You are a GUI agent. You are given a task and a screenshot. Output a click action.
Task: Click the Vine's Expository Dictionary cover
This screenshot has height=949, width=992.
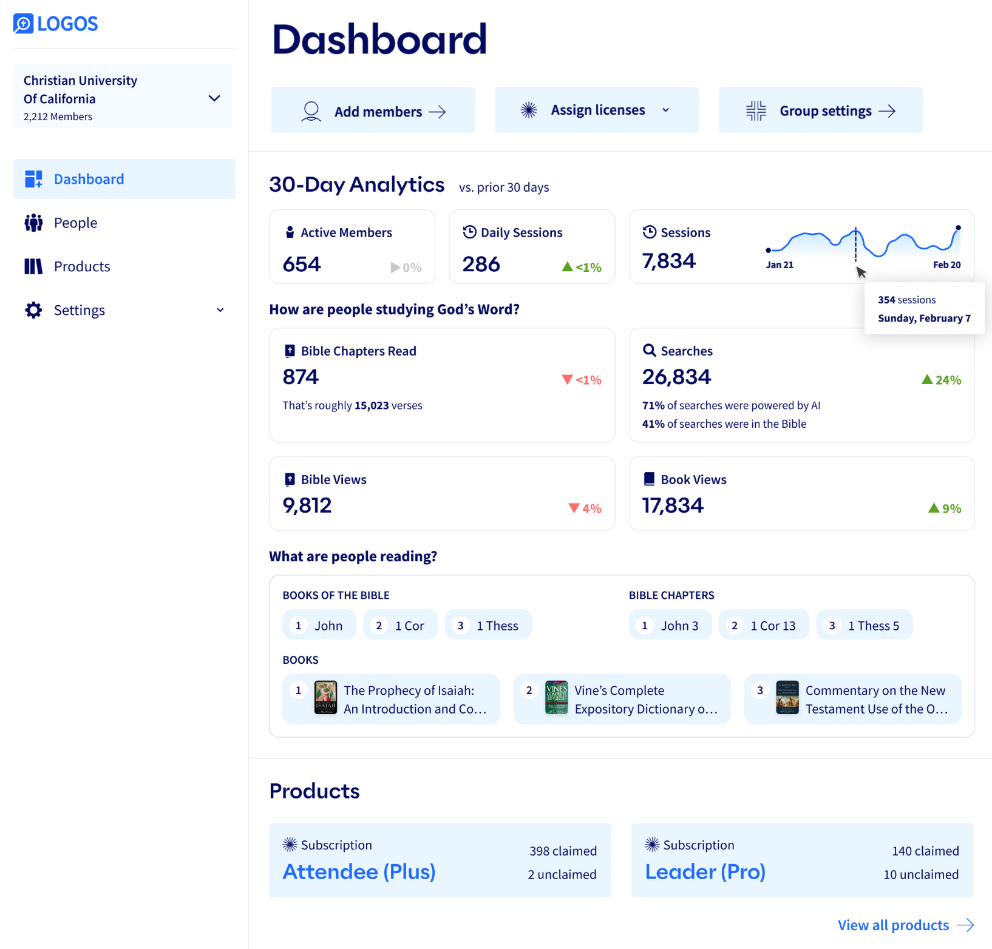(557, 697)
